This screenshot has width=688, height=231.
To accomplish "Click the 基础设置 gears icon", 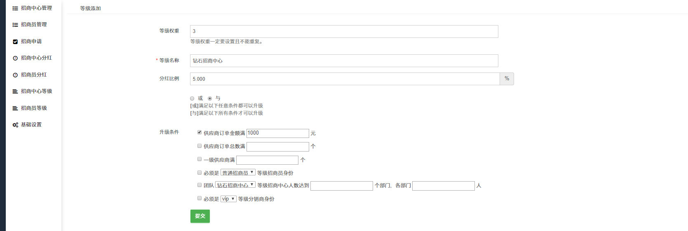I will point(15,125).
